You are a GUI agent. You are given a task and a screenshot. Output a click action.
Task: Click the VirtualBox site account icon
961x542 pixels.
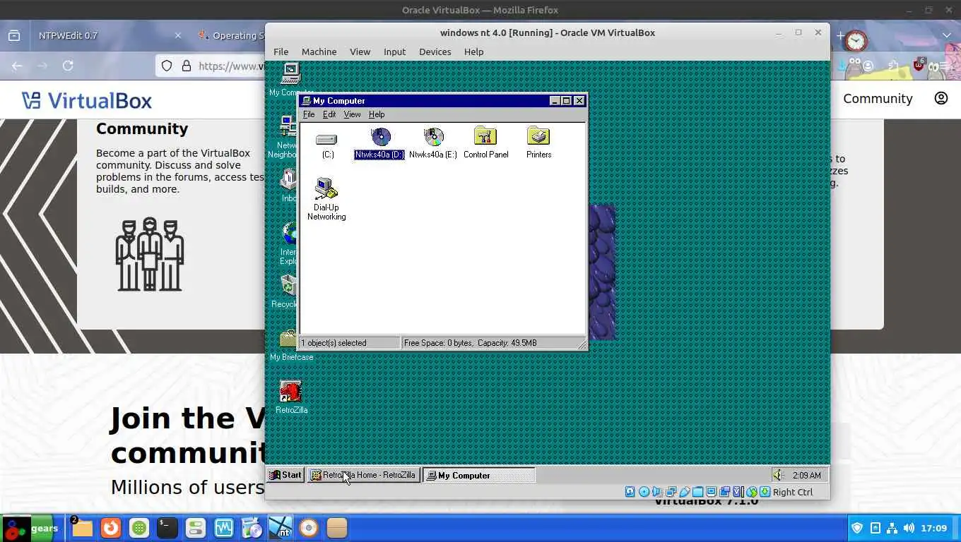[x=941, y=98]
